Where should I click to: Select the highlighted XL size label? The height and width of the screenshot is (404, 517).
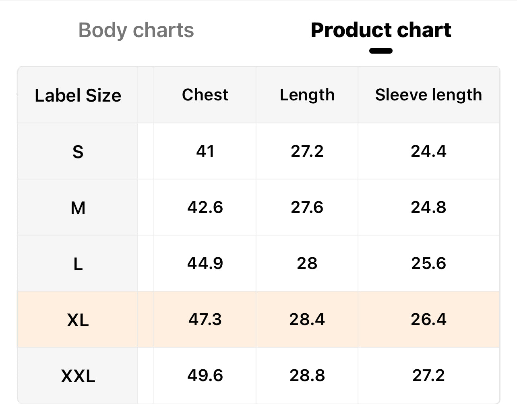(x=78, y=320)
